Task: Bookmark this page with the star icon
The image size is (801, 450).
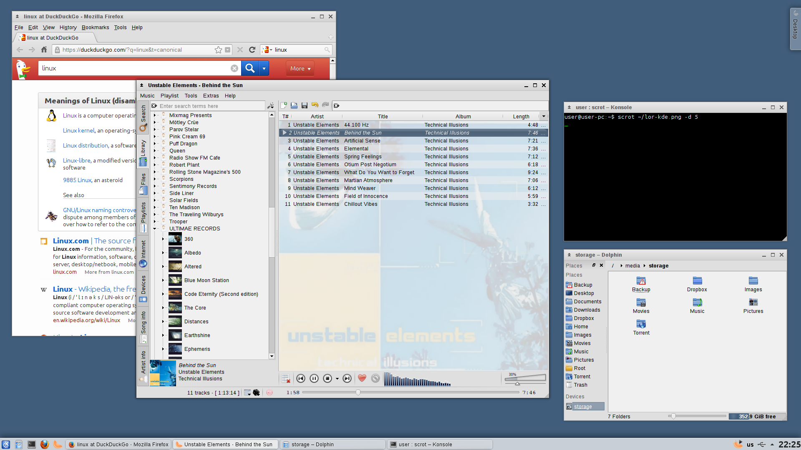Action: pos(218,50)
